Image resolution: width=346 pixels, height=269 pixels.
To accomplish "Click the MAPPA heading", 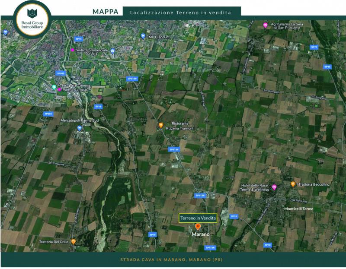I will [x=106, y=12].
